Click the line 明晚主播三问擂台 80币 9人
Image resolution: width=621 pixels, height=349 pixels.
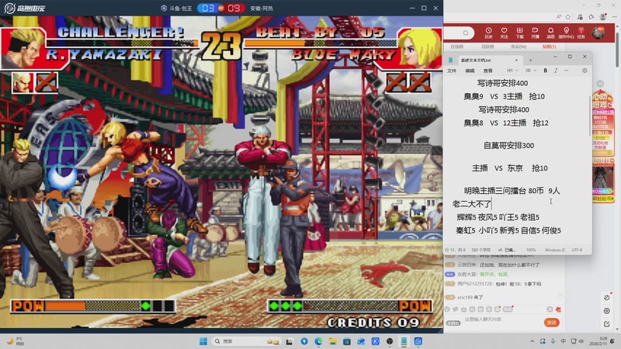pyautogui.click(x=512, y=191)
